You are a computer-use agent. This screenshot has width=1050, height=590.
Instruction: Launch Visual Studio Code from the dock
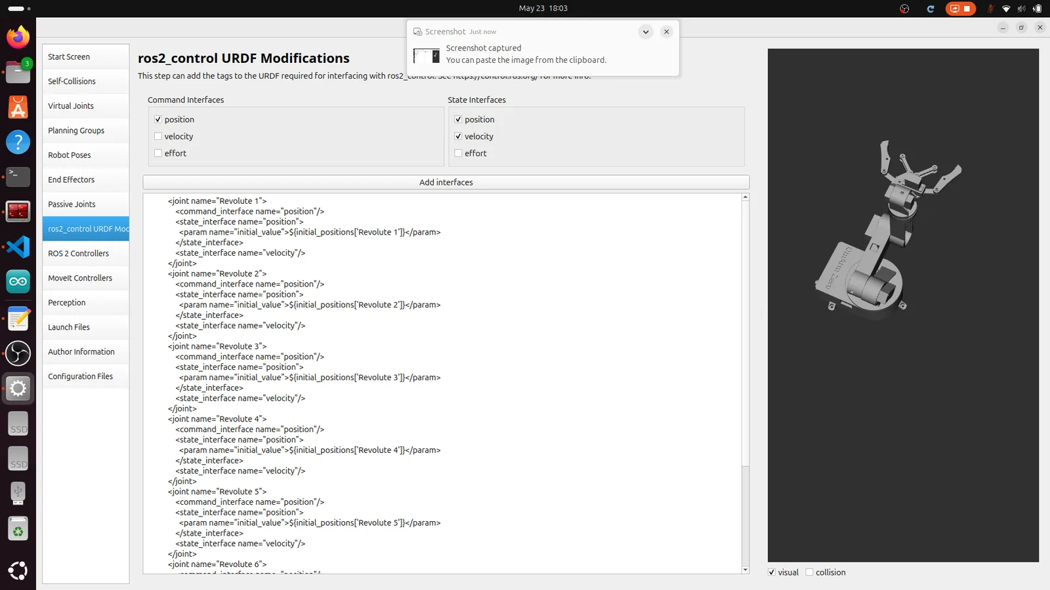tap(18, 246)
